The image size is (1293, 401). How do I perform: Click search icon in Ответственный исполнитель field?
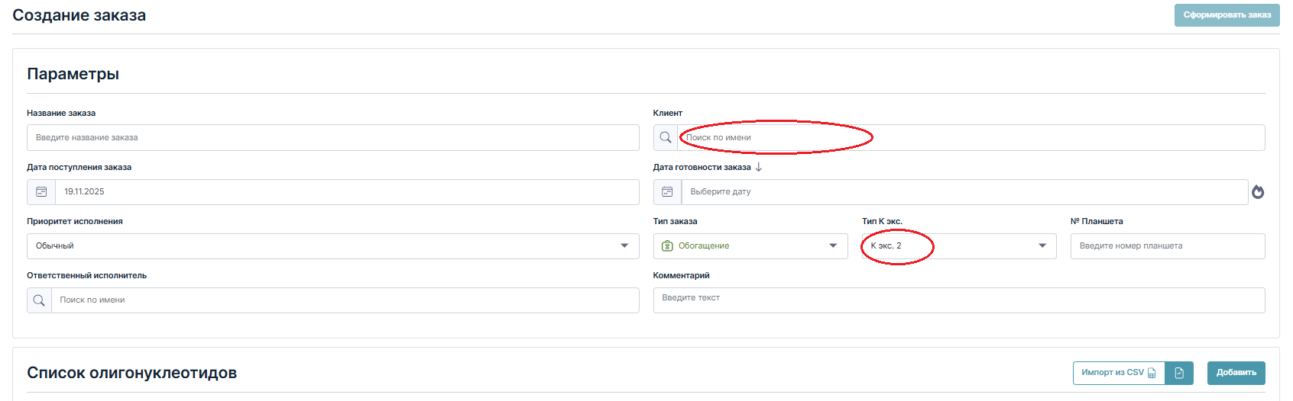point(39,300)
